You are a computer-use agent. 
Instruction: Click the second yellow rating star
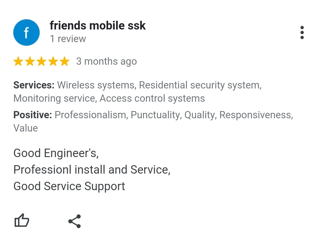point(30,61)
